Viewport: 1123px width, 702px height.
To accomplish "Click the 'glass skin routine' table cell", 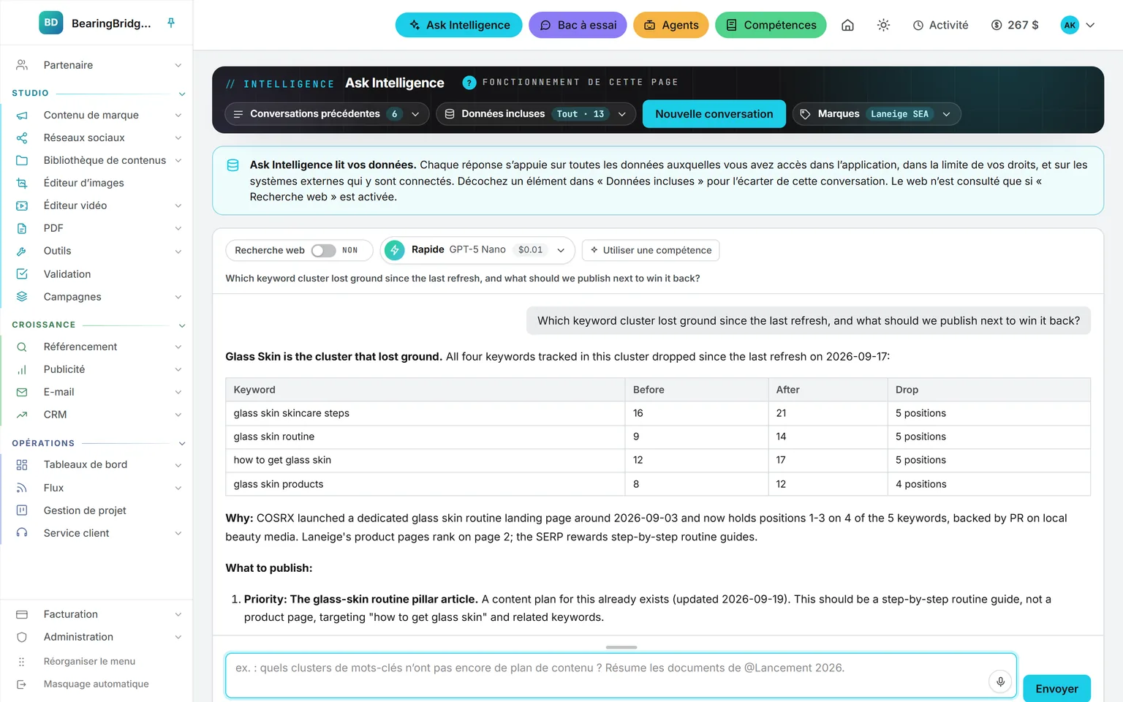I will click(426, 437).
